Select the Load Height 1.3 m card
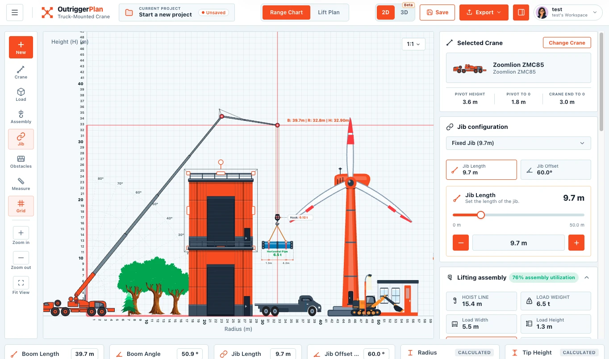 [x=556, y=324]
